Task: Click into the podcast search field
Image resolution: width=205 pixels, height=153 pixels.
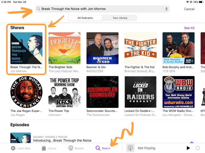Action: coord(102,9)
